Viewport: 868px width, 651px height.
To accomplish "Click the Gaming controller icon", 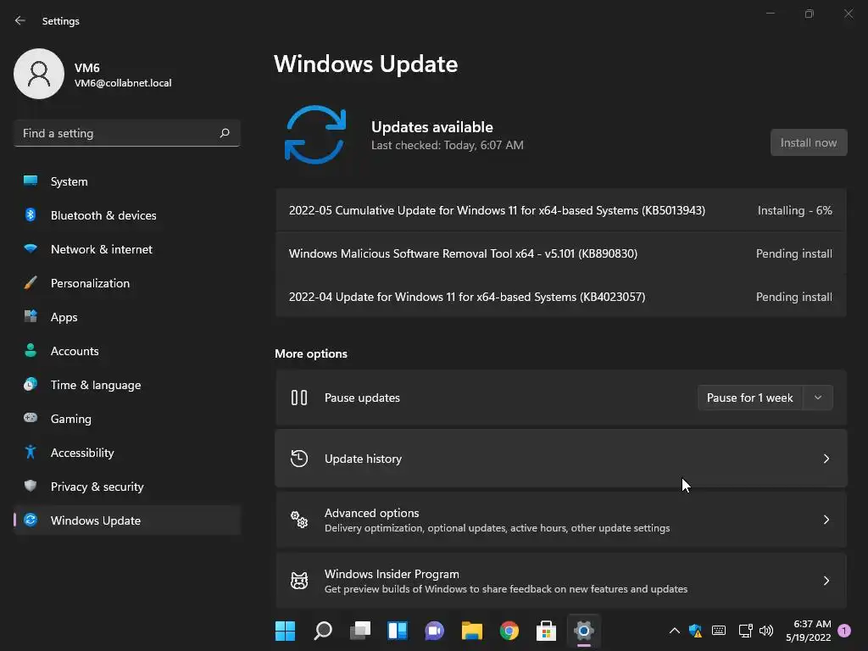I will tap(31, 418).
